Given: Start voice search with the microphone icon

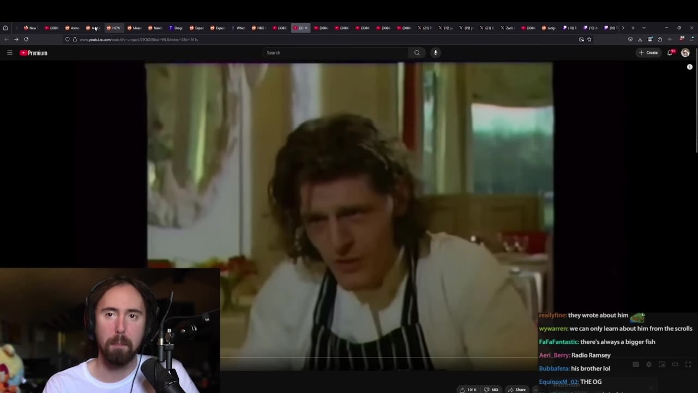Looking at the screenshot, I should coord(435,52).
